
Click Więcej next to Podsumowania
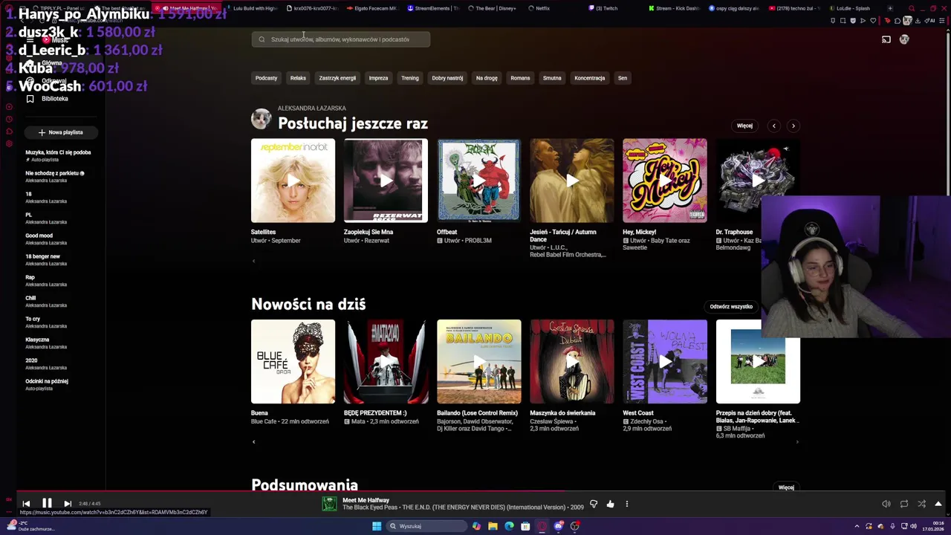786,487
